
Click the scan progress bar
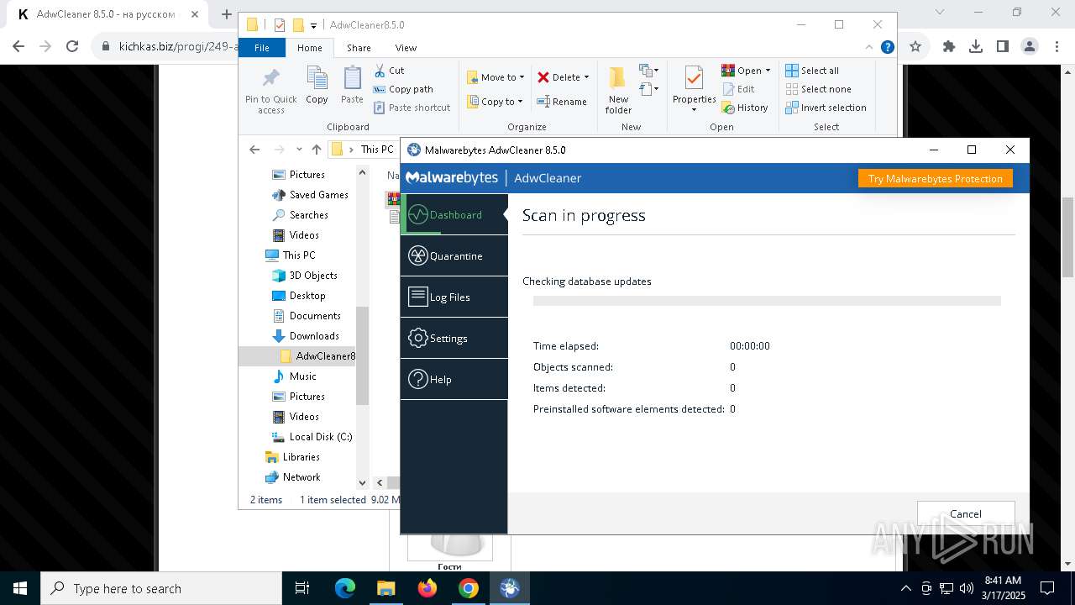tap(767, 300)
